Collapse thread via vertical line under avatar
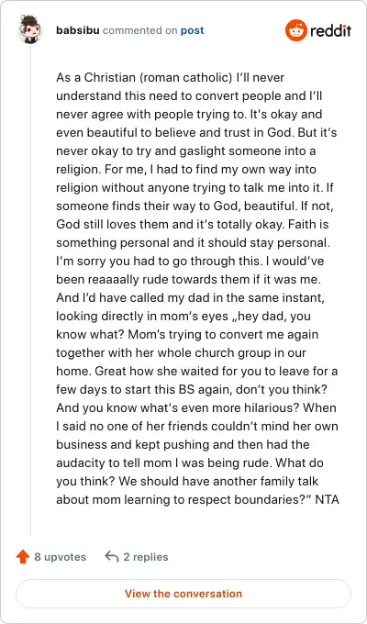Image resolution: width=367 pixels, height=624 pixels. coord(30,290)
